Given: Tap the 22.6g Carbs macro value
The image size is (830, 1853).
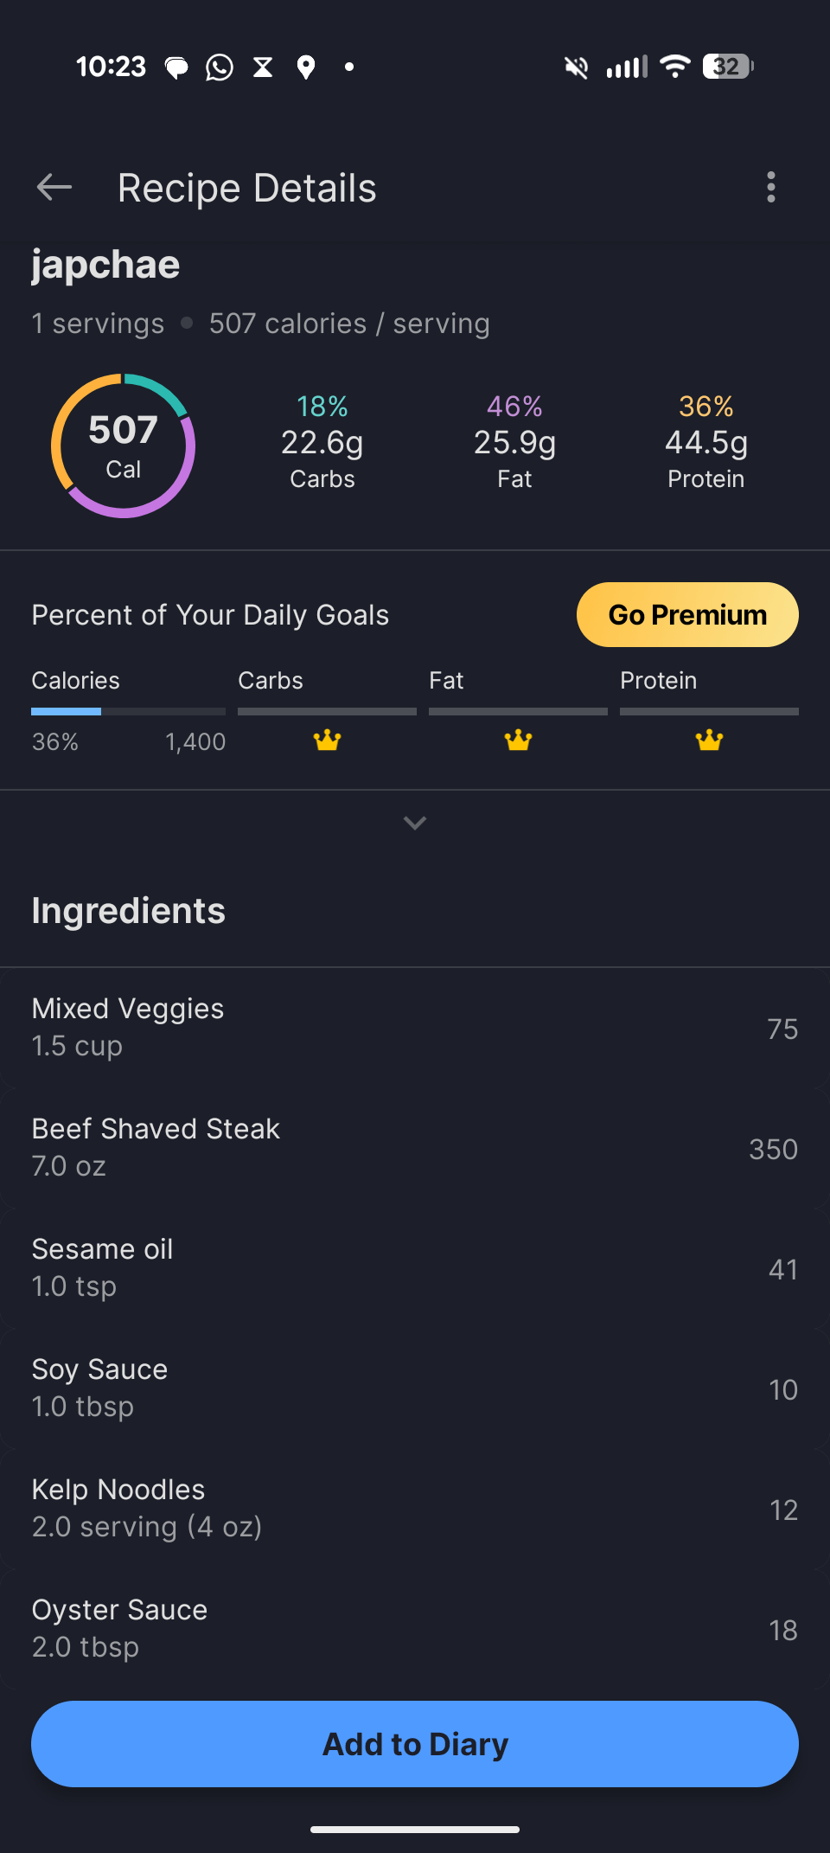Looking at the screenshot, I should (x=322, y=443).
